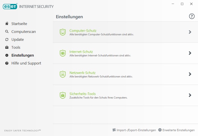Open help via the question mark circle icon
198x136 pixels.
point(192,16)
